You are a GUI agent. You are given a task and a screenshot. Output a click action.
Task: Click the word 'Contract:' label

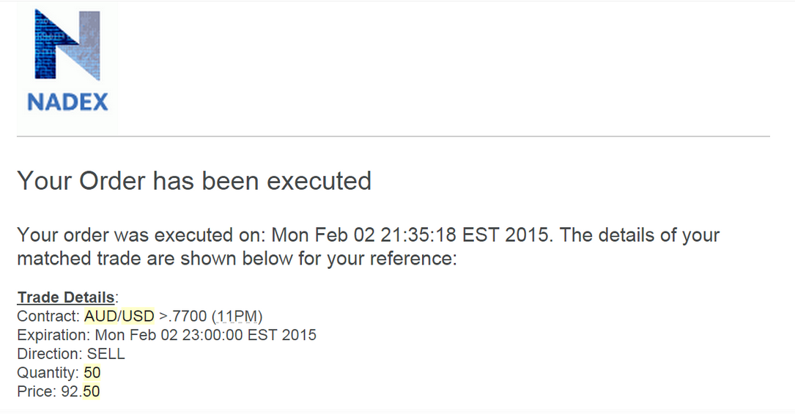pos(48,317)
